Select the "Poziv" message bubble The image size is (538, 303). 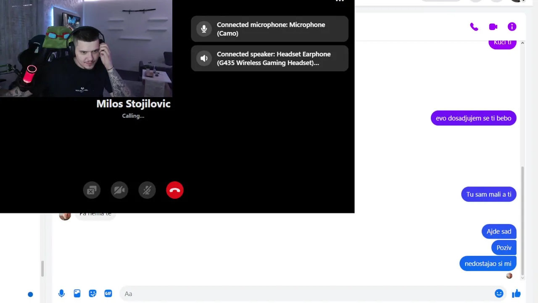coord(504,247)
